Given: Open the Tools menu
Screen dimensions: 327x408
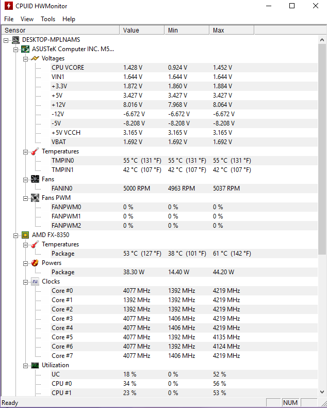Looking at the screenshot, I should coord(48,19).
